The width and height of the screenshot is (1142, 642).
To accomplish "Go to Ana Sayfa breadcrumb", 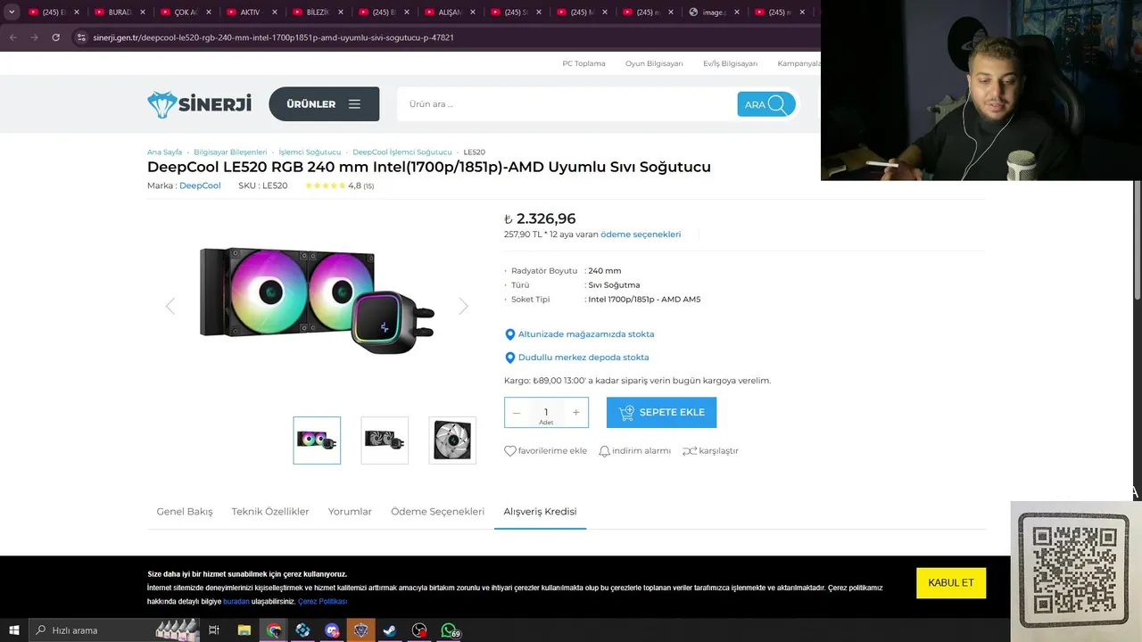I will (164, 152).
